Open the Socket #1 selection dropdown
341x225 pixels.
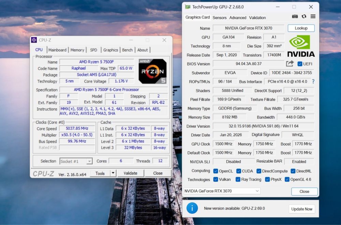(76, 161)
